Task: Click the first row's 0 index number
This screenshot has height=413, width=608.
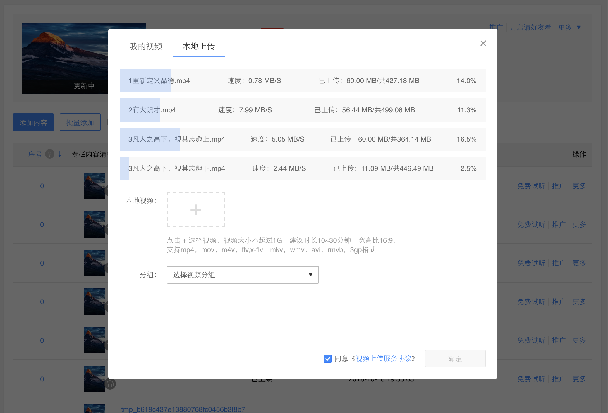Action: pyautogui.click(x=42, y=186)
